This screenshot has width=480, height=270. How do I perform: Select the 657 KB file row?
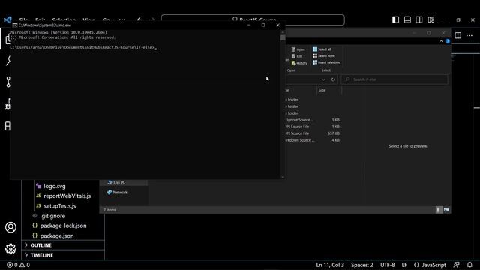[x=313, y=133]
